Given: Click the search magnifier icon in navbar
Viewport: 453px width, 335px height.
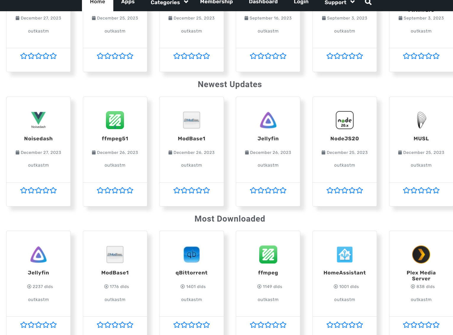Looking at the screenshot, I should (x=368, y=2).
